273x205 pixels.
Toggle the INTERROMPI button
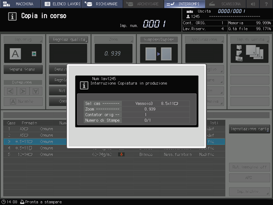click(x=184, y=4)
